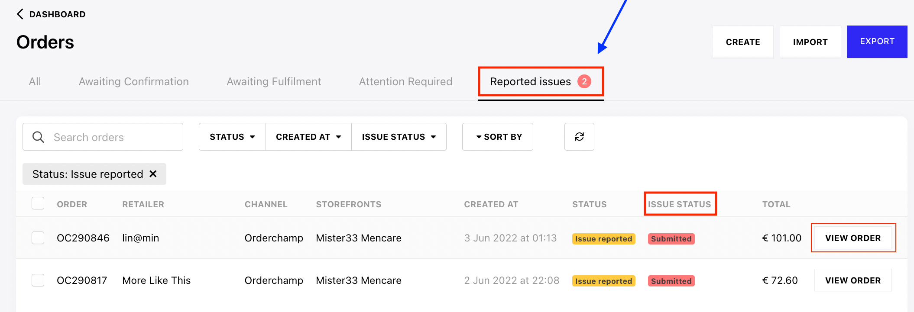
Task: Click the Search orders input field
Action: (x=103, y=137)
